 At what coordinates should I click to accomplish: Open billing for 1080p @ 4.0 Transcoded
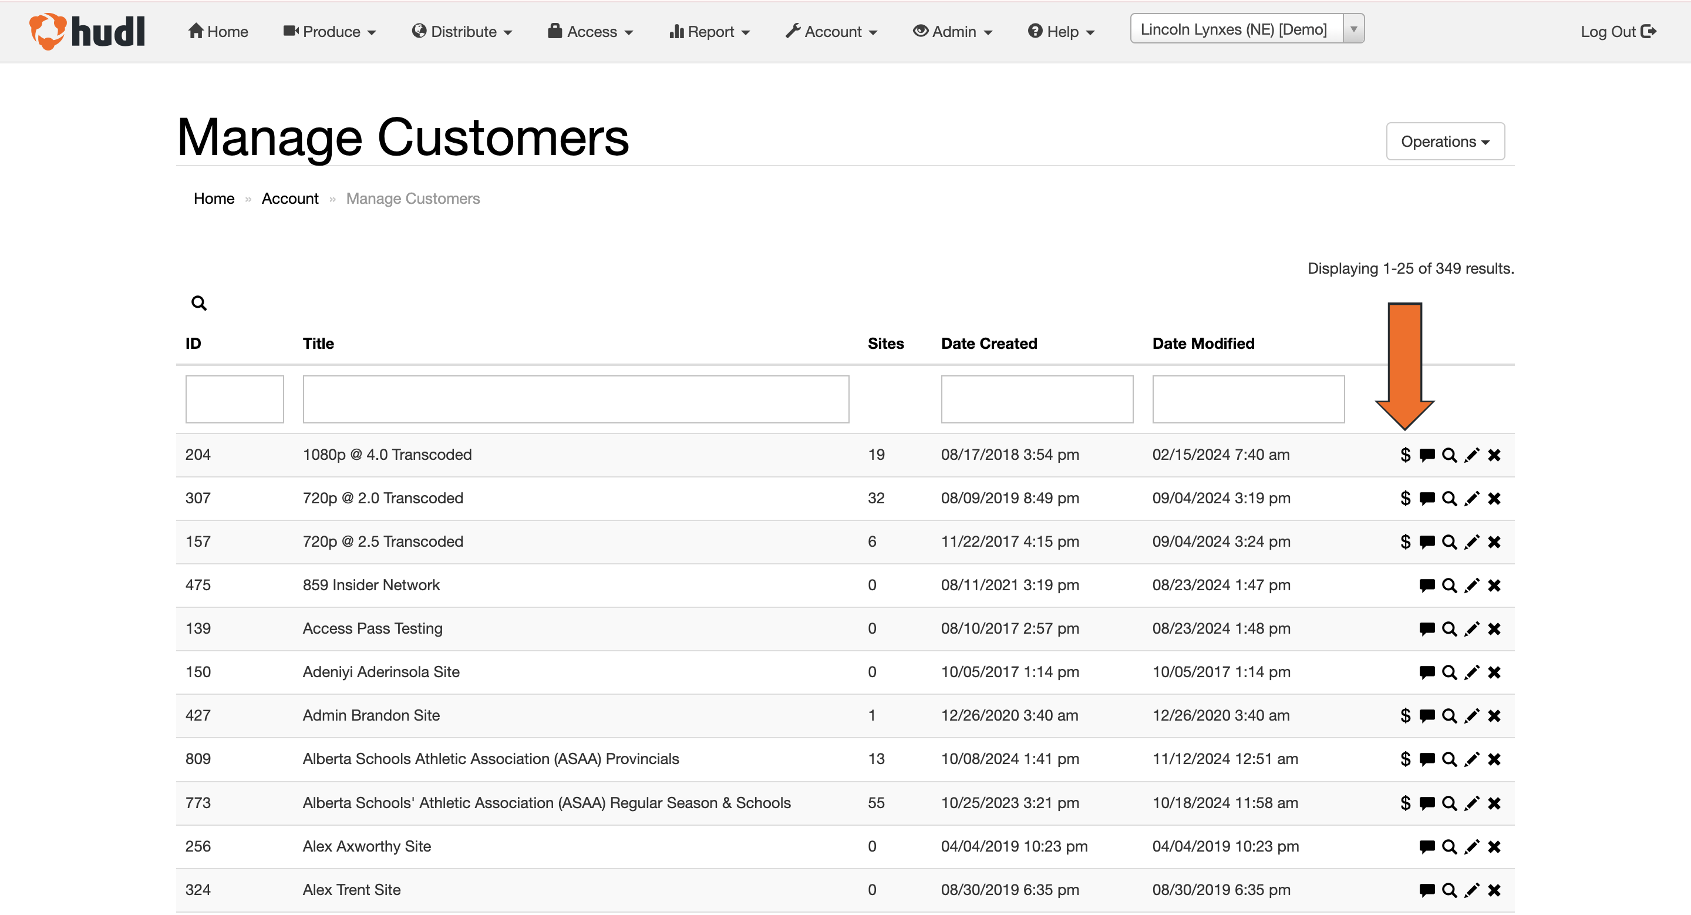1405,454
